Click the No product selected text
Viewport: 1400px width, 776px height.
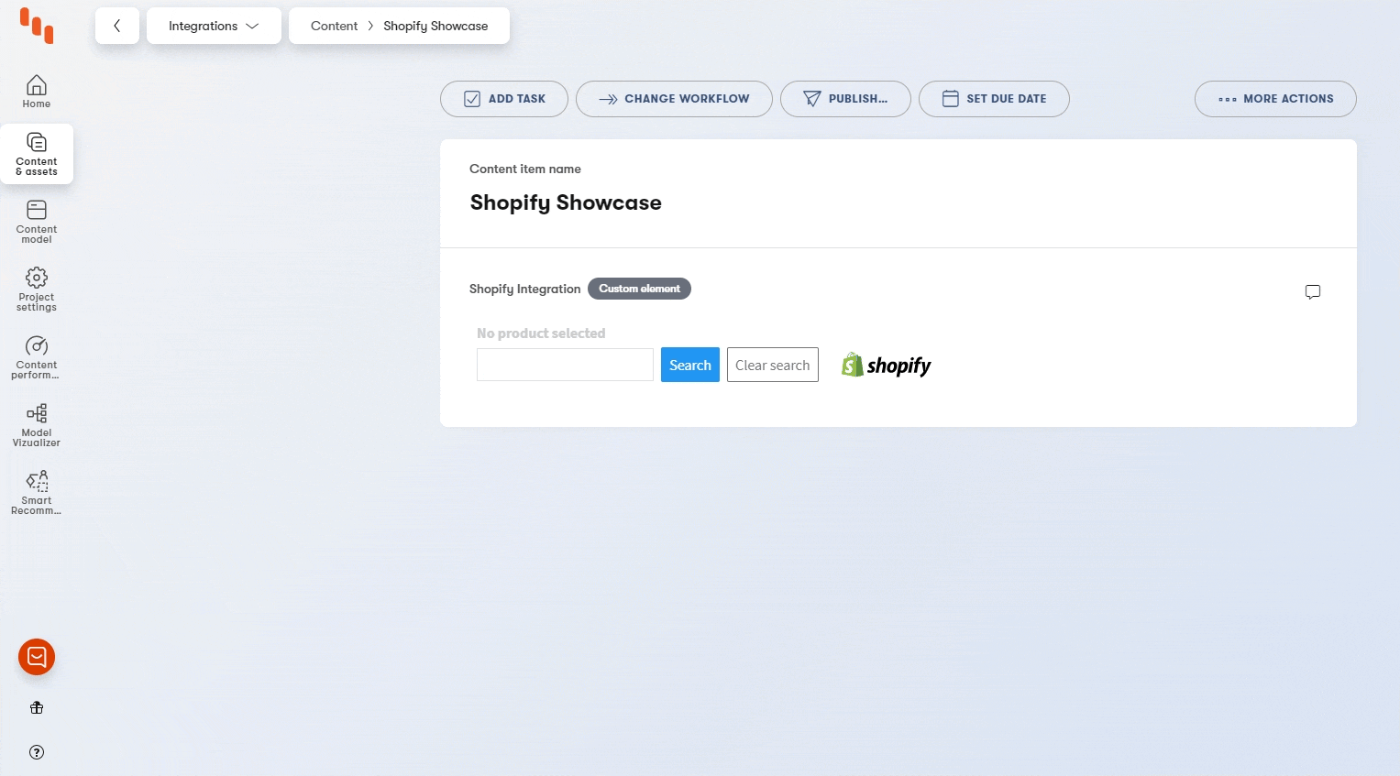click(541, 333)
